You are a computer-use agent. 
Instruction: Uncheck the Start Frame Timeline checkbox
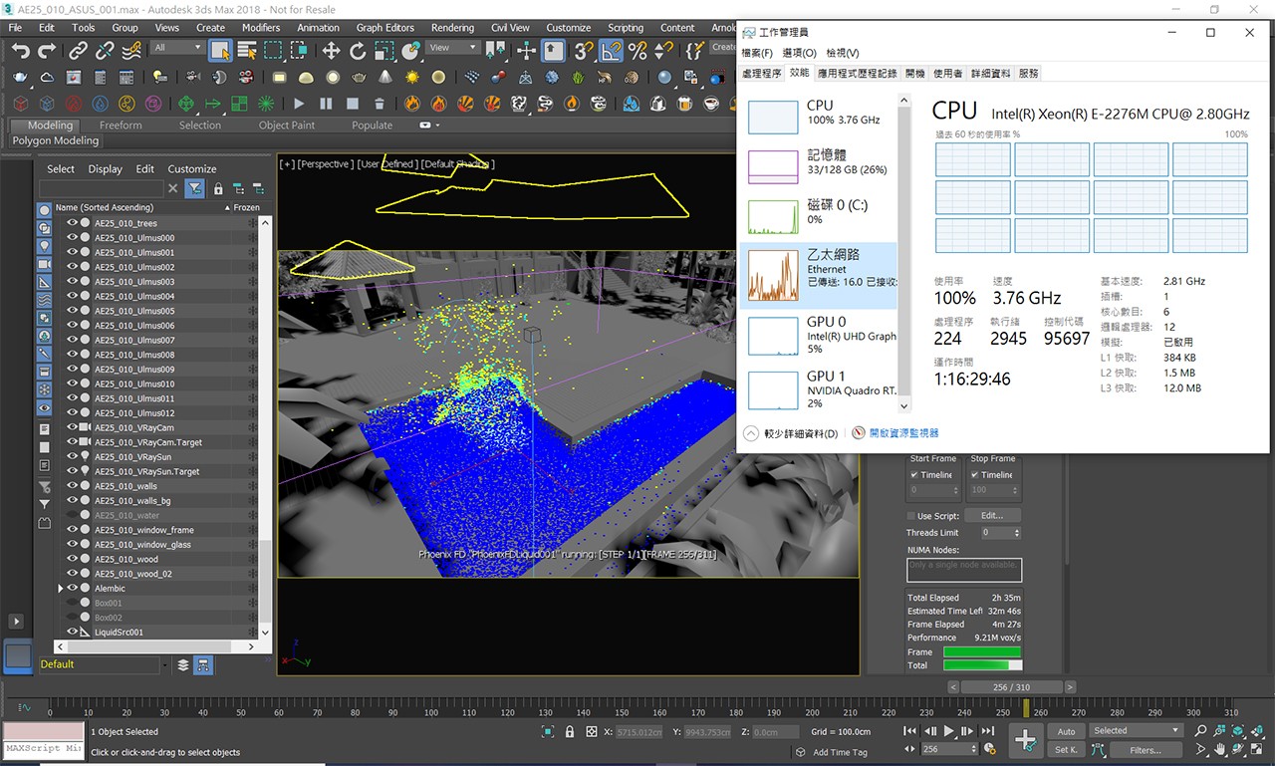pyautogui.click(x=915, y=475)
